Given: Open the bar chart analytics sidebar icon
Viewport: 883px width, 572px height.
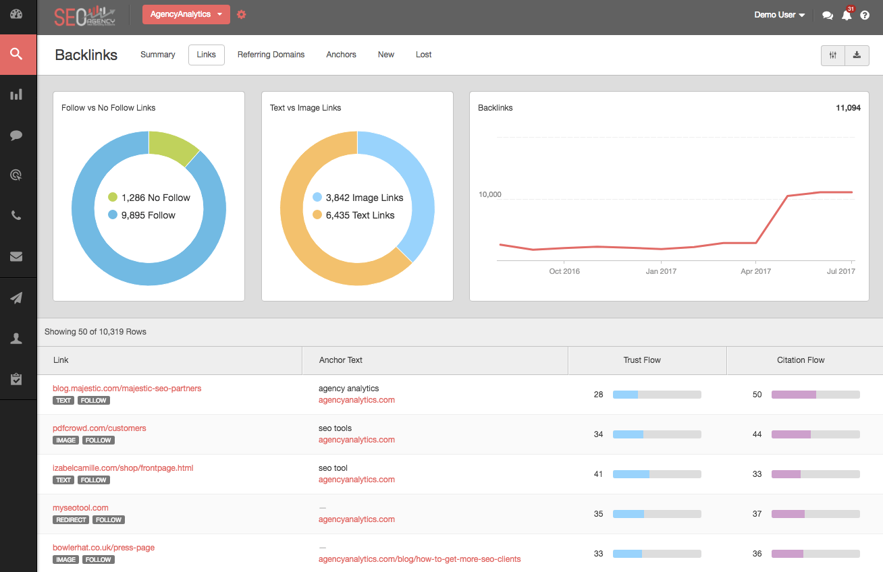Looking at the screenshot, I should click(x=17, y=95).
